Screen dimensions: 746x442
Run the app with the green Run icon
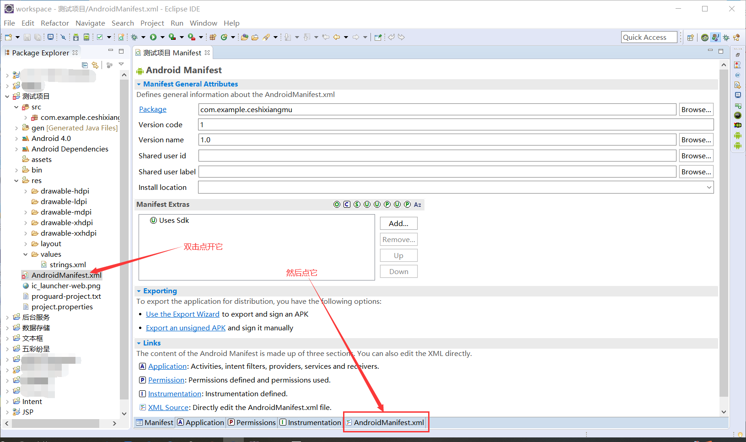(x=153, y=37)
